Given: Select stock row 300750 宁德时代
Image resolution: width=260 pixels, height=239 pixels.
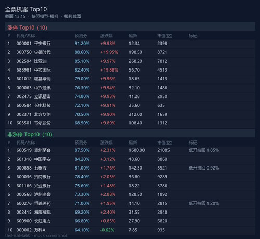Looking at the screenshot, I should tap(130, 52).
